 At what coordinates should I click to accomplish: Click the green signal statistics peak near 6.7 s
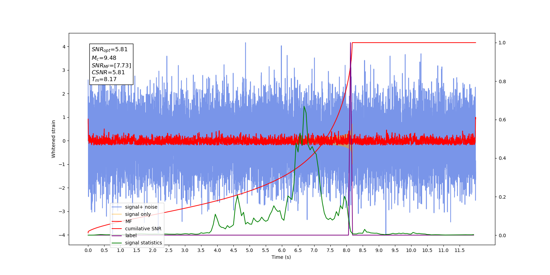(x=304, y=107)
